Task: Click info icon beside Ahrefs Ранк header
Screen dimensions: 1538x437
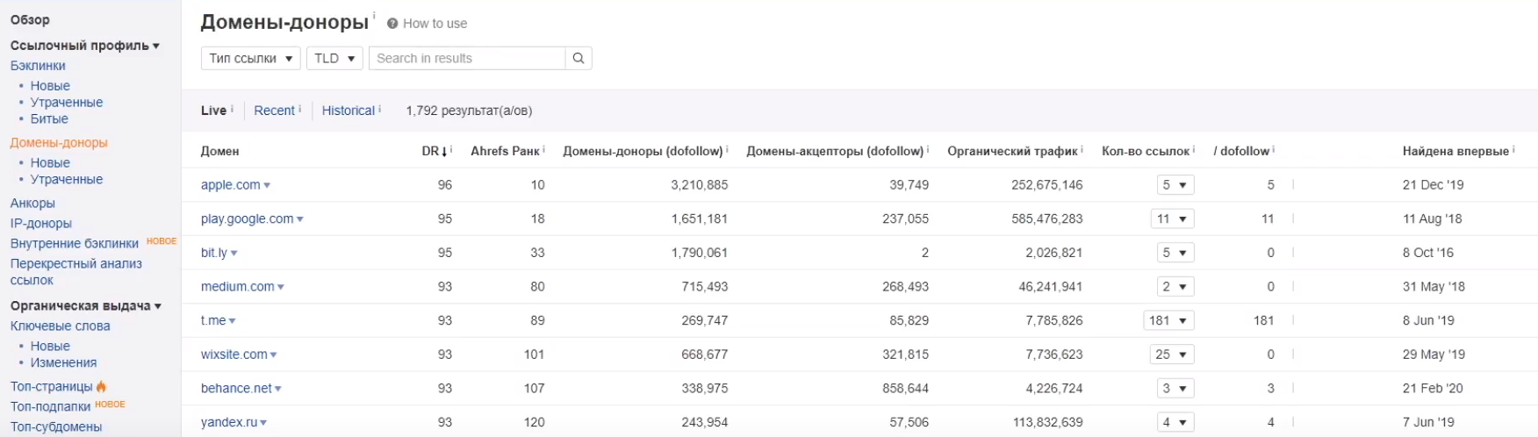Action: (544, 150)
